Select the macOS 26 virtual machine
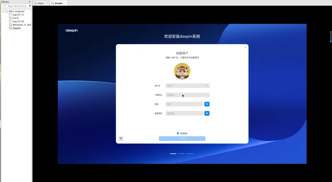Viewport: 332px width, 182px height. coord(18,22)
